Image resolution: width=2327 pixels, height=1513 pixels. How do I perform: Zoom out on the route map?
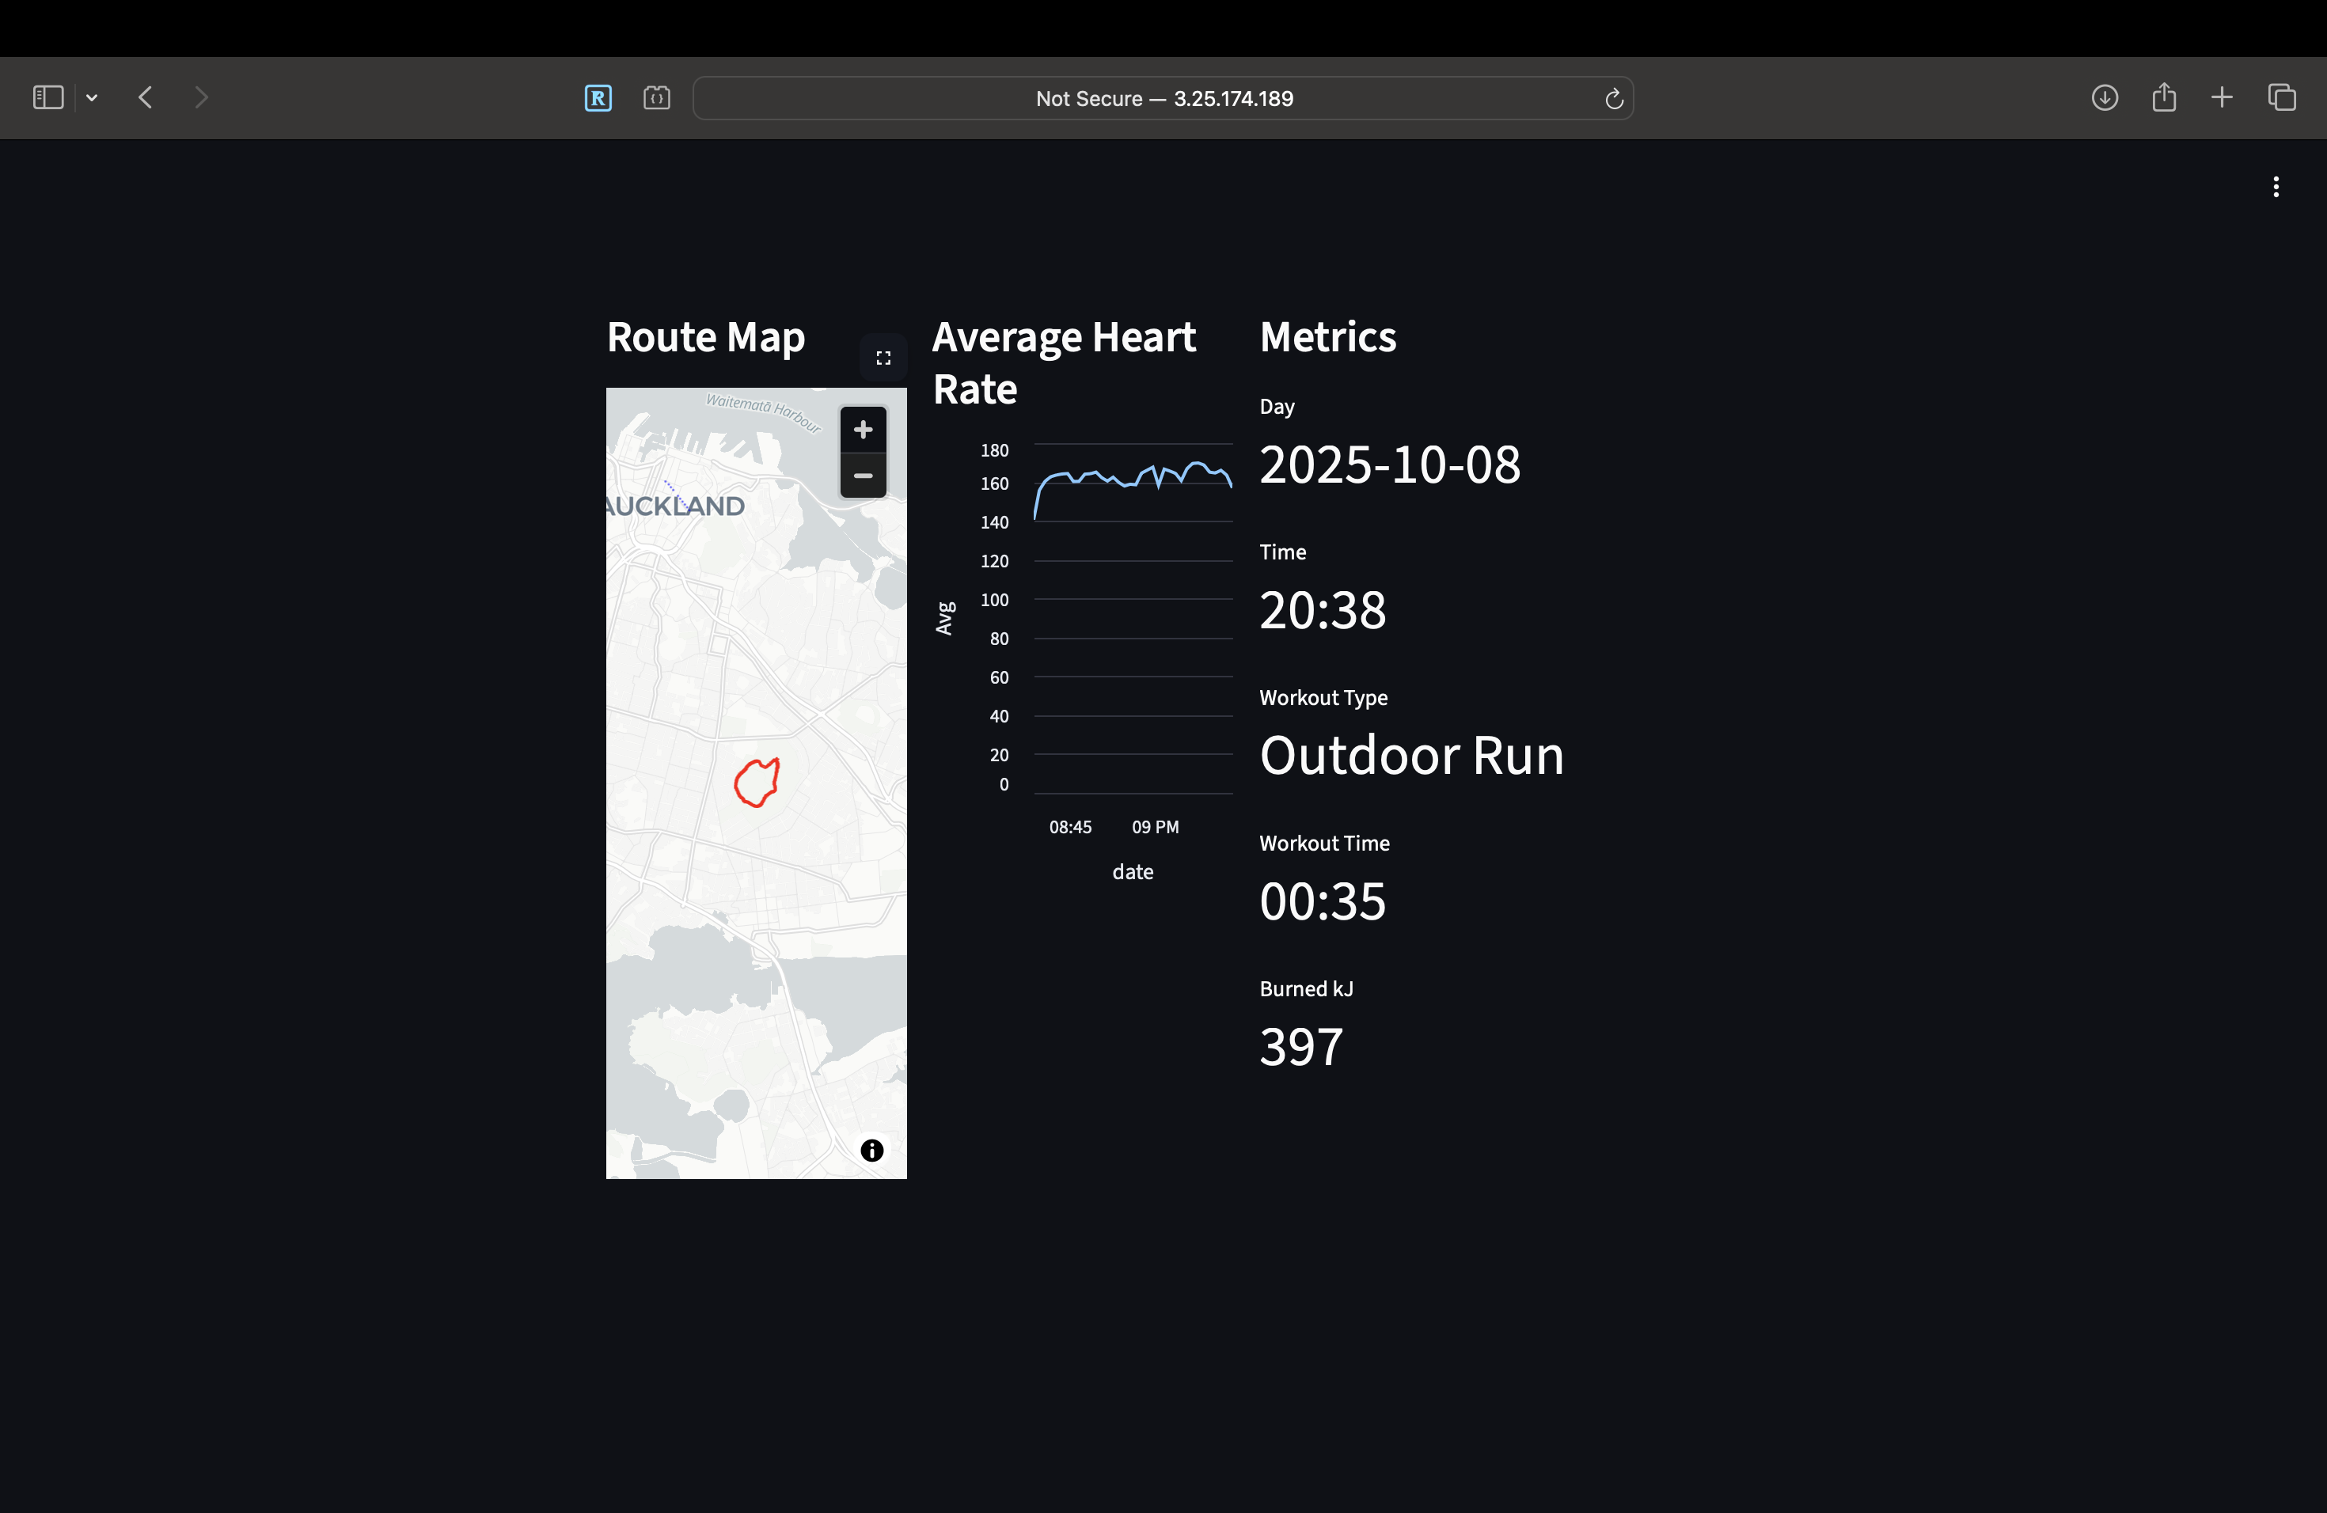pyautogui.click(x=863, y=476)
